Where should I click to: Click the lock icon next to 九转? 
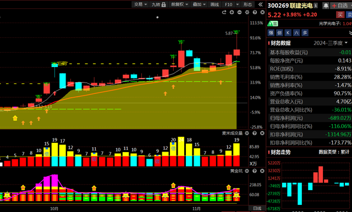tap(164, 4)
